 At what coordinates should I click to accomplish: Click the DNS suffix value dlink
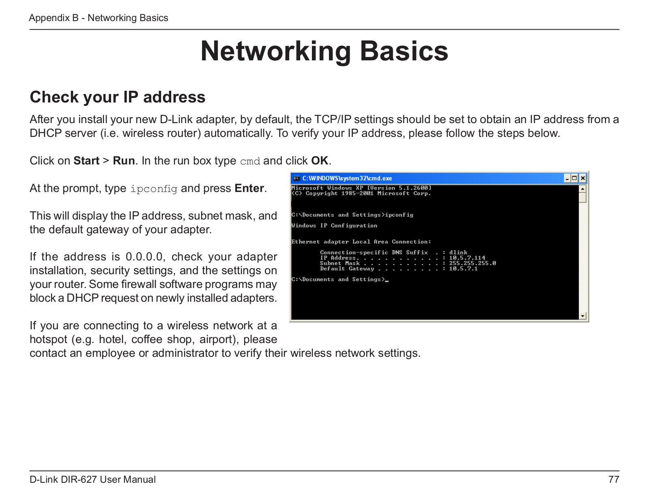pos(458,252)
